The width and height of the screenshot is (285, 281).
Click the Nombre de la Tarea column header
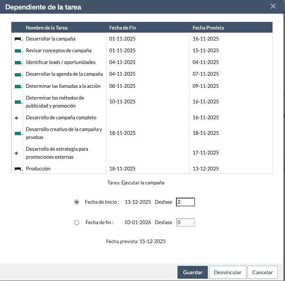tap(47, 28)
